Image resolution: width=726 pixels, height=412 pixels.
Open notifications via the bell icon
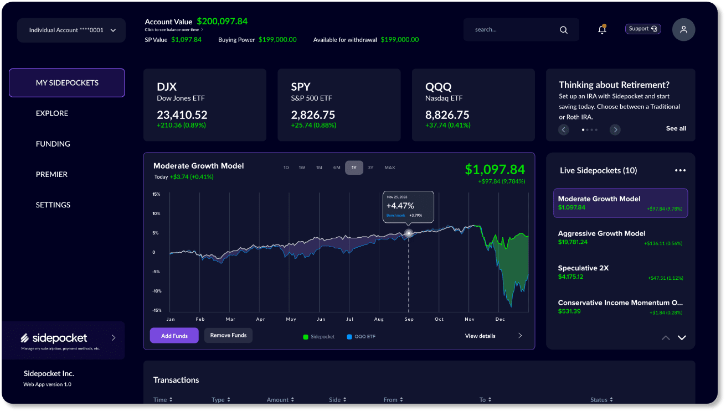tap(602, 29)
